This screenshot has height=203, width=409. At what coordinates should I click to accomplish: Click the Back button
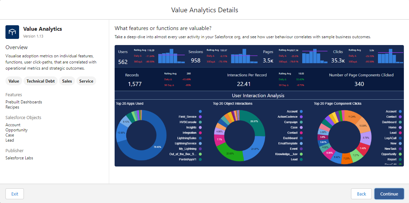(x=361, y=194)
